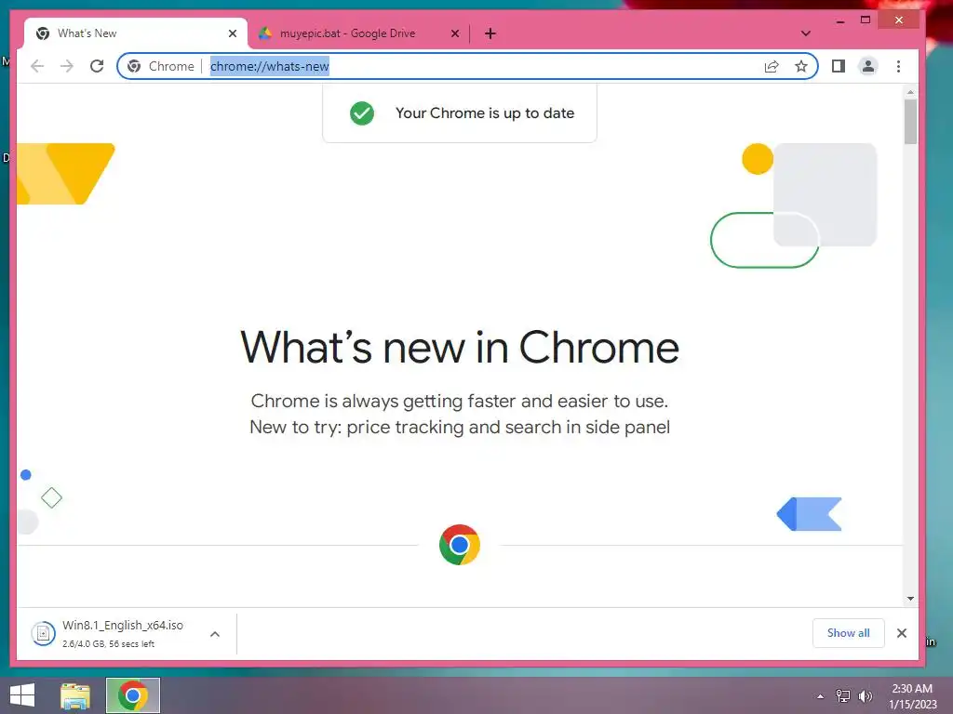The image size is (953, 714).
Task: Close the What's New tab
Action: (x=232, y=33)
